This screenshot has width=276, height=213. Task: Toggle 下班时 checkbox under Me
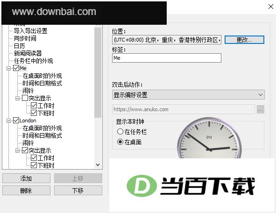coord(34,113)
